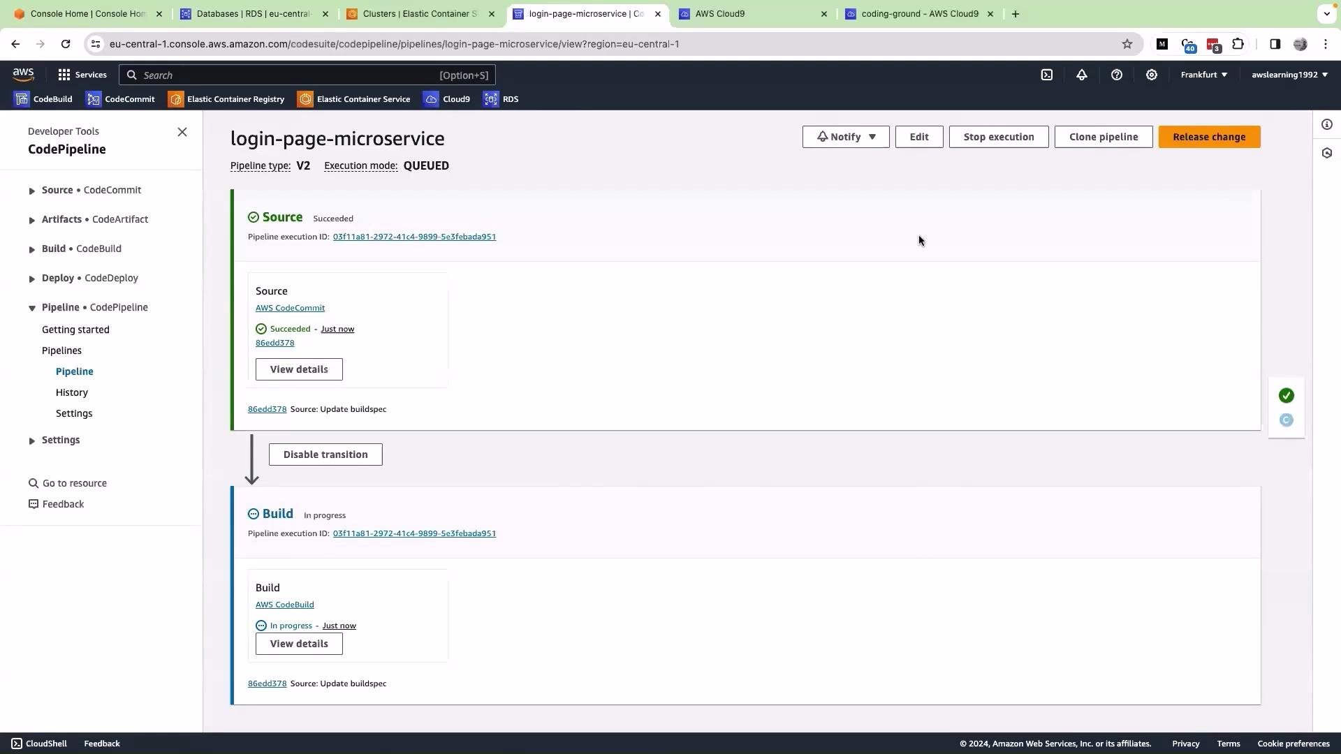Open a new browser tab

(x=1016, y=14)
